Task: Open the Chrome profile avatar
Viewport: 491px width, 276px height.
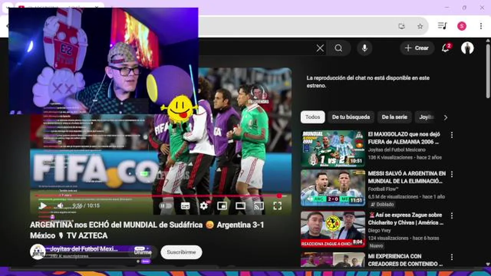Action: (x=462, y=26)
